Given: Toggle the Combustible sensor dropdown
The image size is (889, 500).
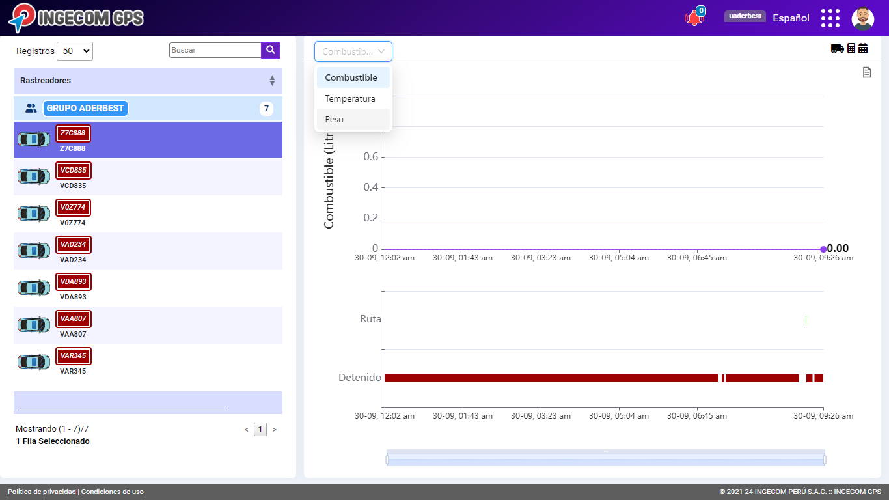Looking at the screenshot, I should [x=353, y=51].
